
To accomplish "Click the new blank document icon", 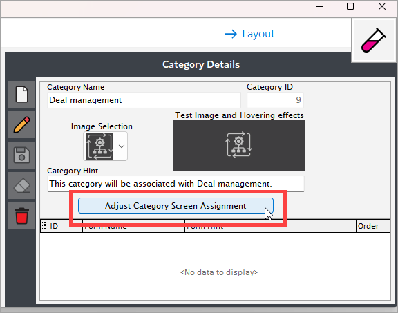I will point(22,94).
